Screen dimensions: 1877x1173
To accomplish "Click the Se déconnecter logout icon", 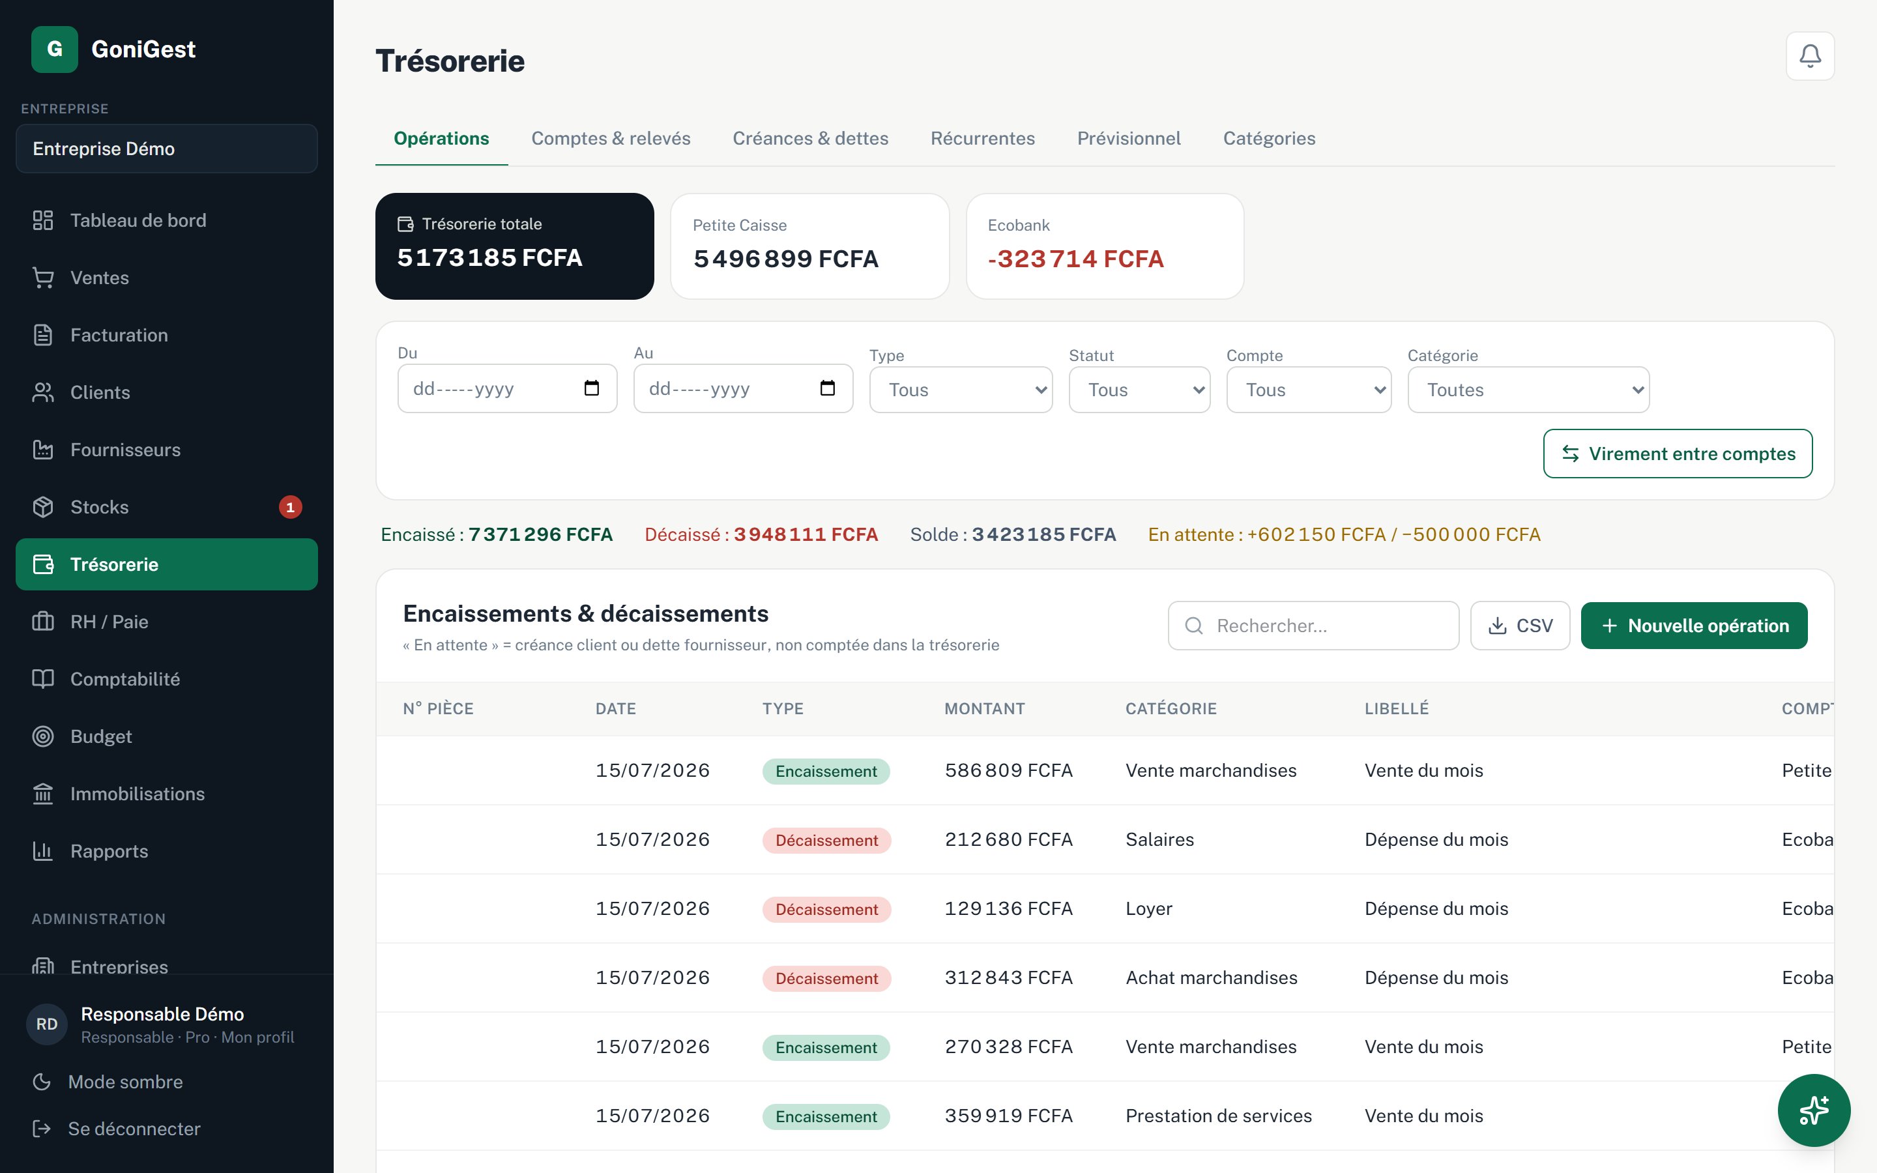I will (42, 1129).
